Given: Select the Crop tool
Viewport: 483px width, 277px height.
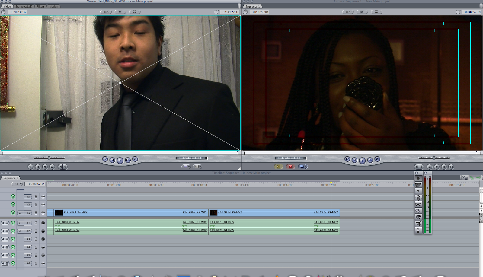Looking at the screenshot, I should 418,222.
